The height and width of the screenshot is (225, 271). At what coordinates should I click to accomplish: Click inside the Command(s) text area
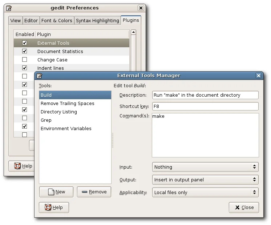coord(205,135)
